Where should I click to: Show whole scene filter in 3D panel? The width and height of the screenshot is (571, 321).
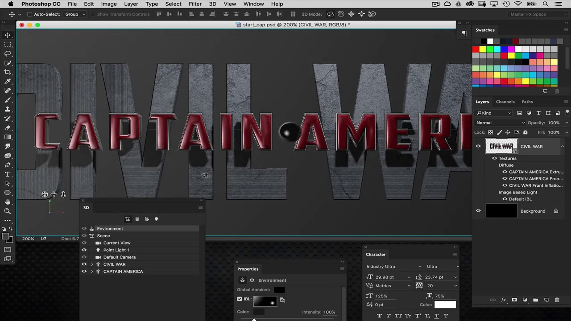128,219
